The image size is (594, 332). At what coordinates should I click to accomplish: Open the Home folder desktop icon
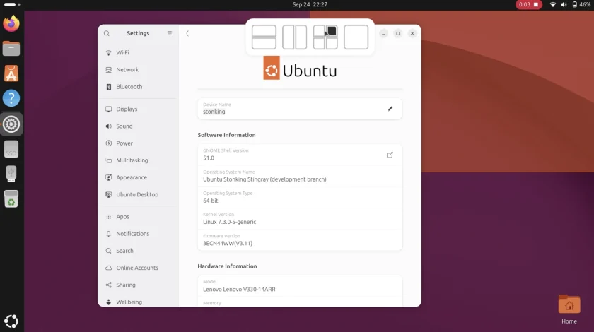[569, 309]
